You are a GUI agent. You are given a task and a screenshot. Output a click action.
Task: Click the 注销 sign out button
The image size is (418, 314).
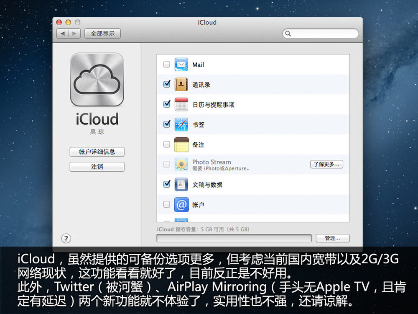pyautogui.click(x=97, y=167)
